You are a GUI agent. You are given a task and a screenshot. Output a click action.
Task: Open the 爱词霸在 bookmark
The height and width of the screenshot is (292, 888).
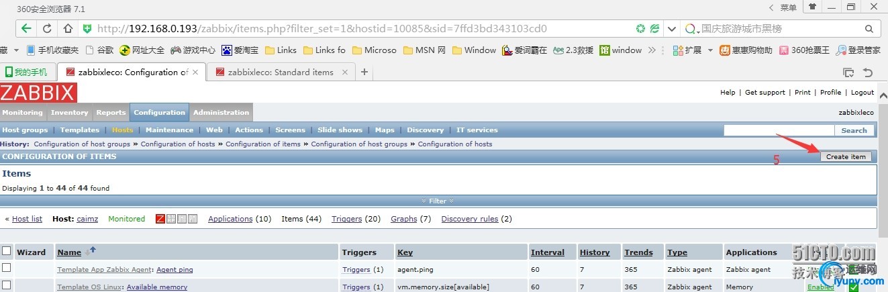[x=525, y=50]
